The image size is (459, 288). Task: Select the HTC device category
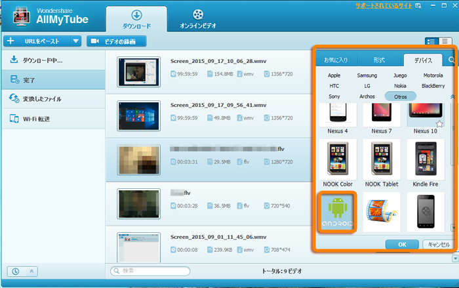(334, 86)
